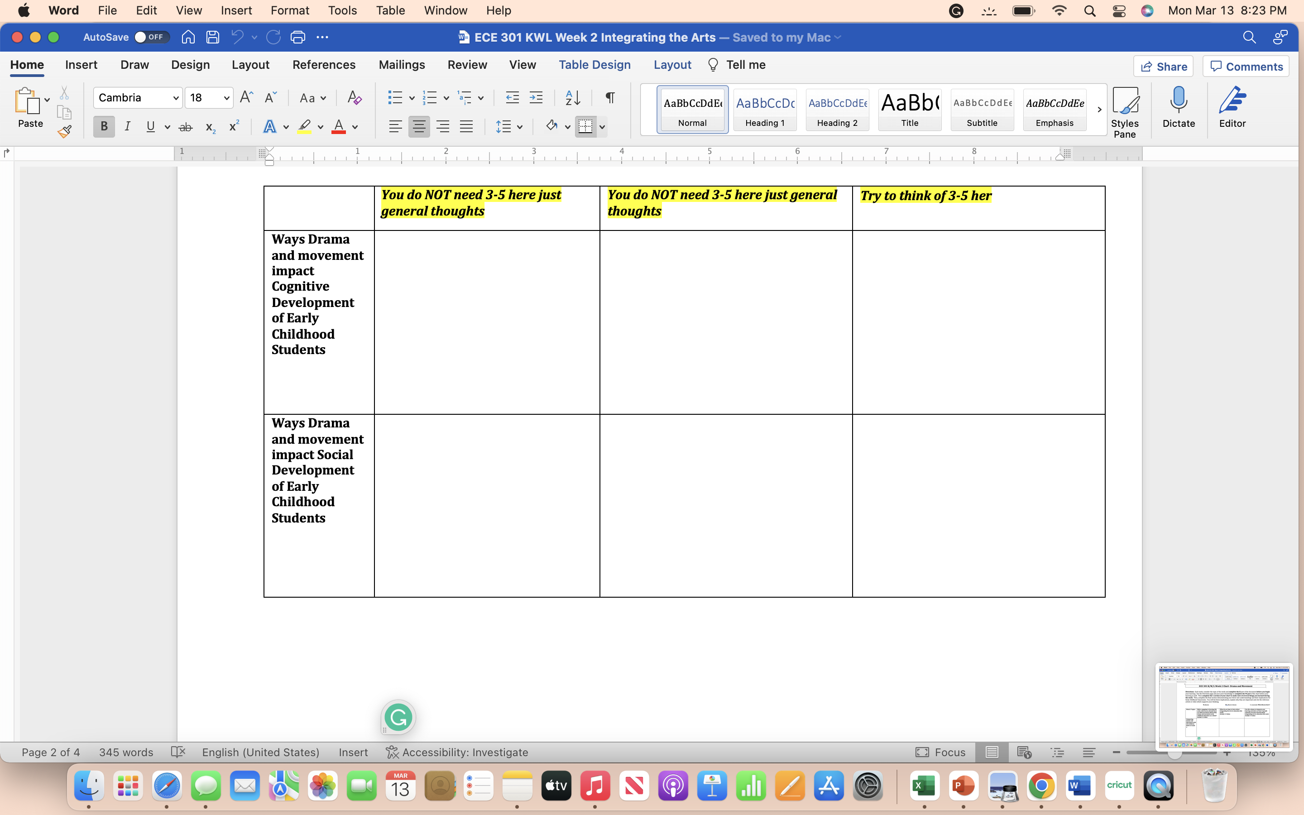This screenshot has width=1304, height=815.
Task: Open the Editor tool
Action: coord(1232,105)
